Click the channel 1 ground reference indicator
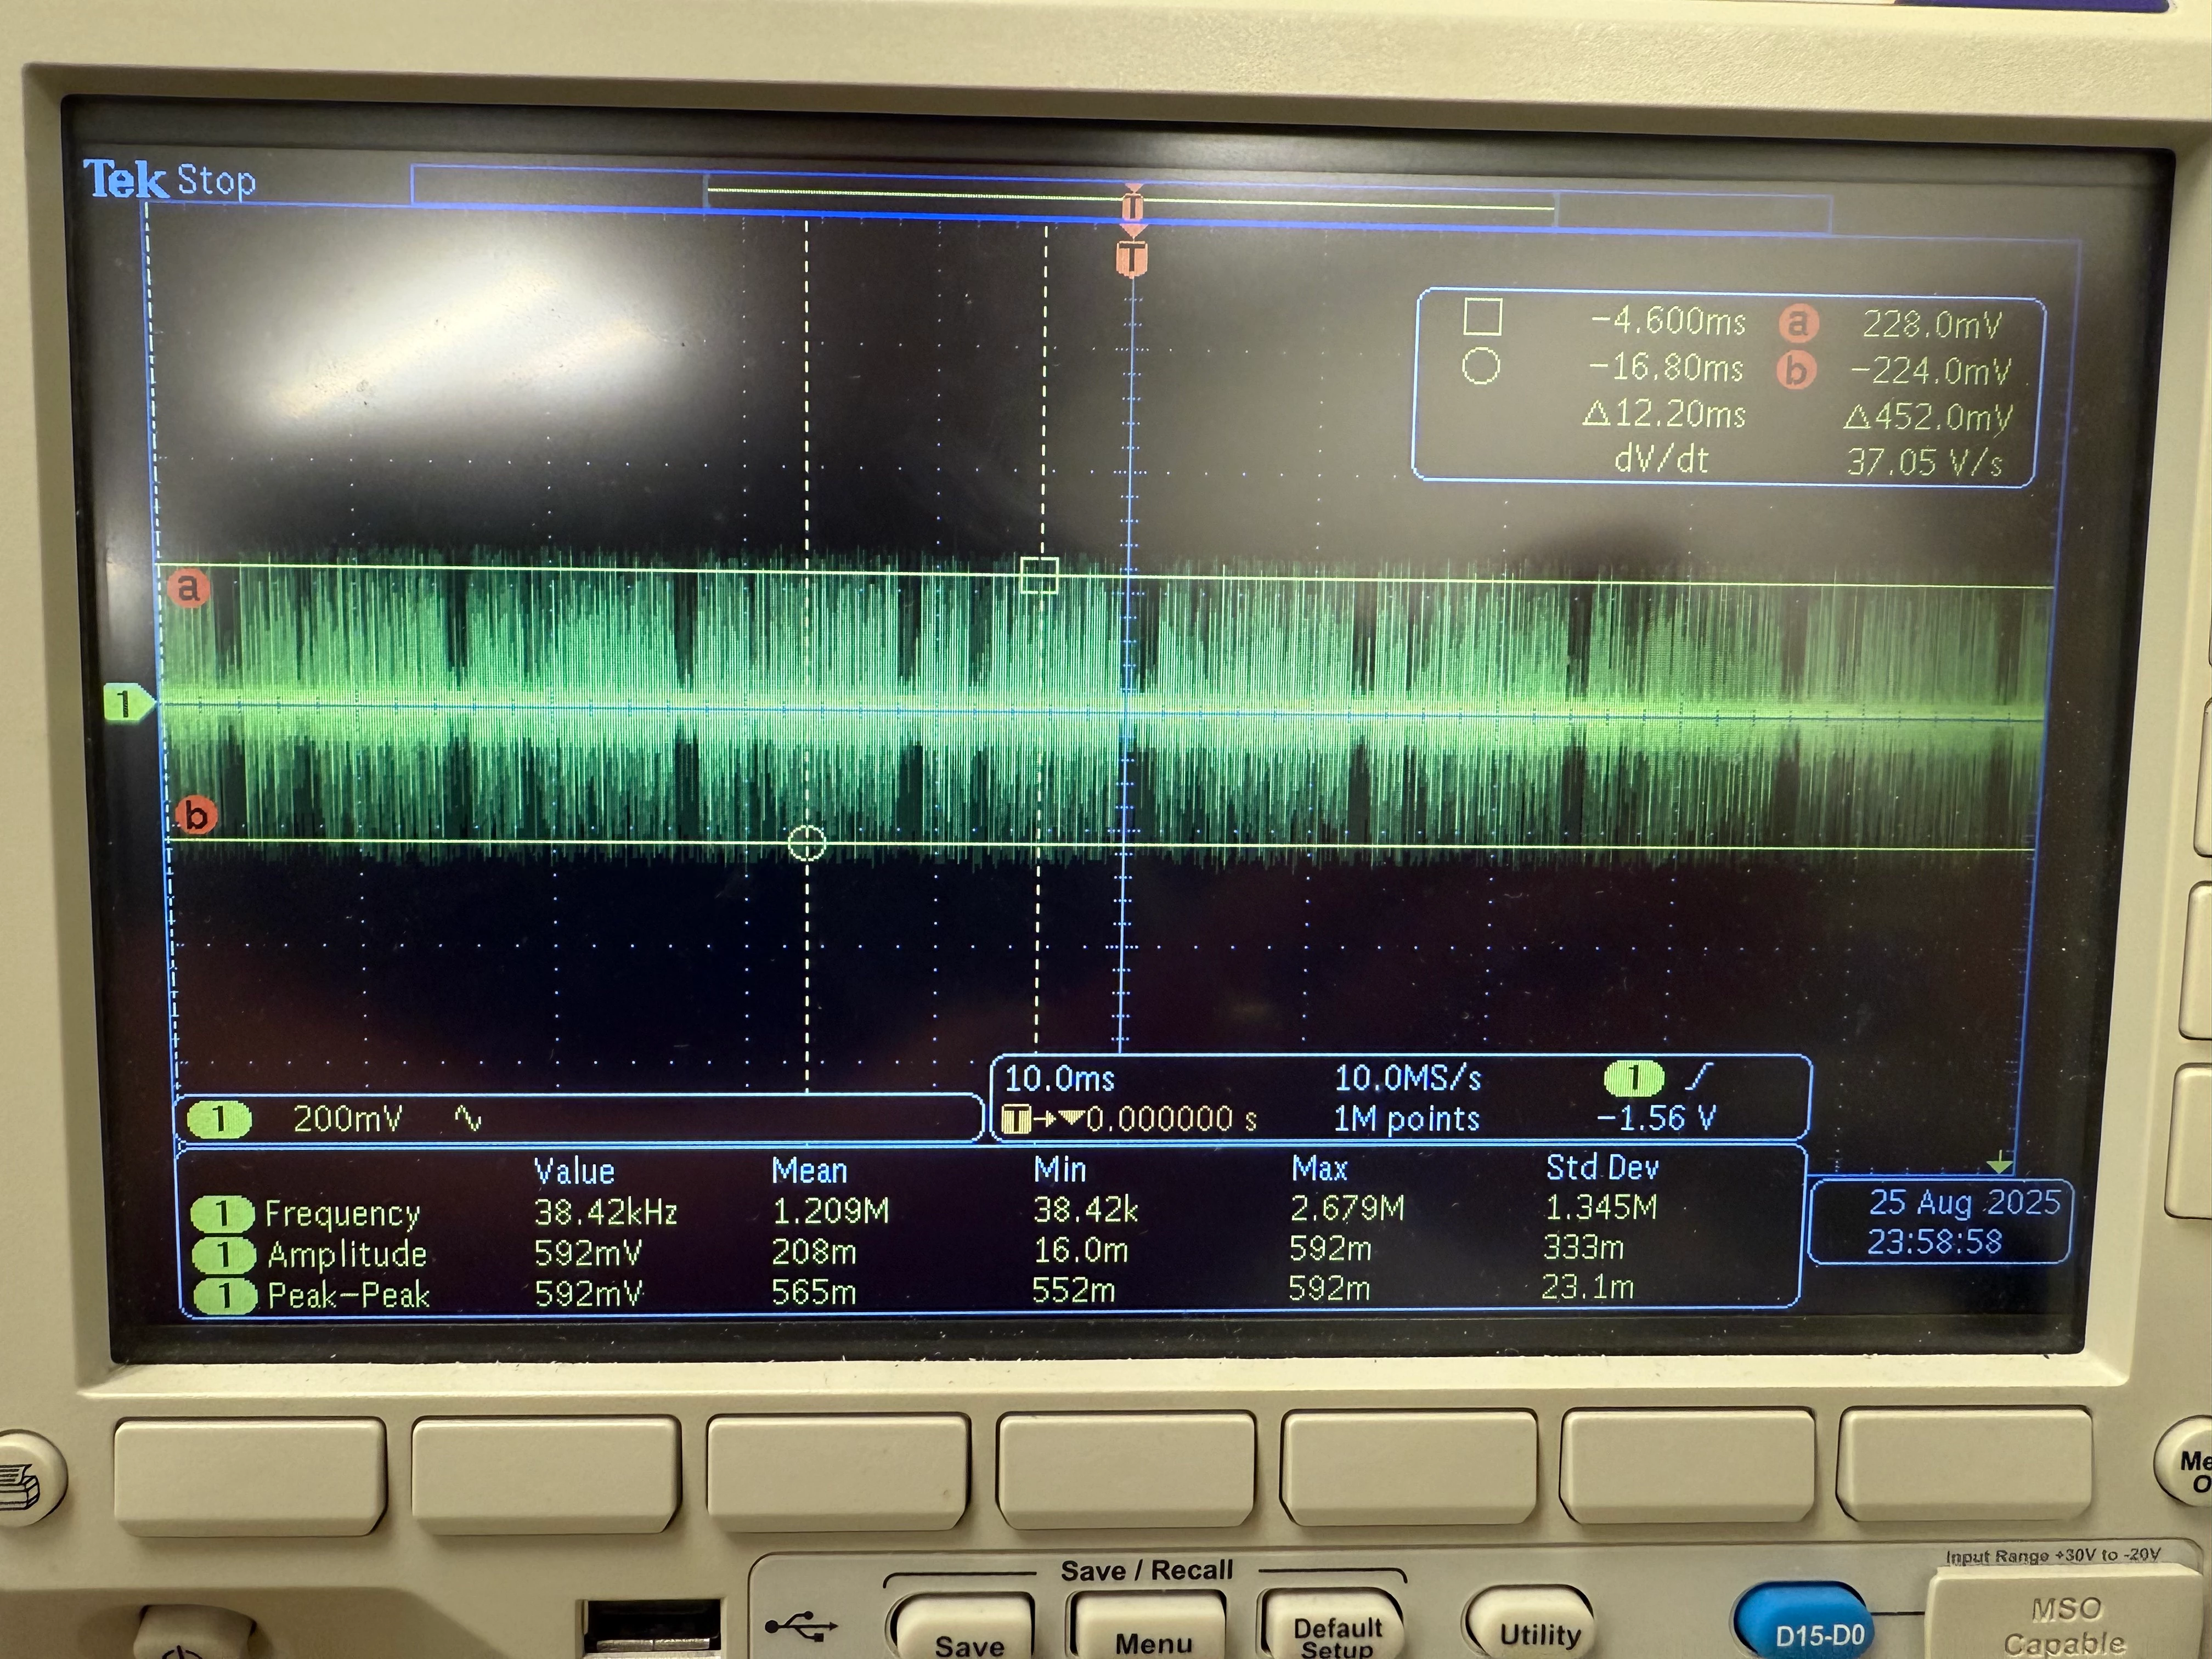 [x=130, y=703]
